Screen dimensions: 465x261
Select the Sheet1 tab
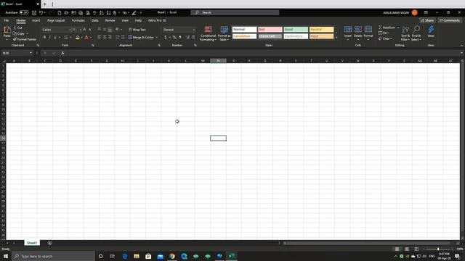point(32,243)
